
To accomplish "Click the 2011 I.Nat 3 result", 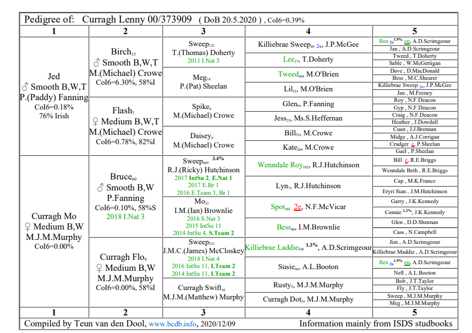I will pos(204,61).
